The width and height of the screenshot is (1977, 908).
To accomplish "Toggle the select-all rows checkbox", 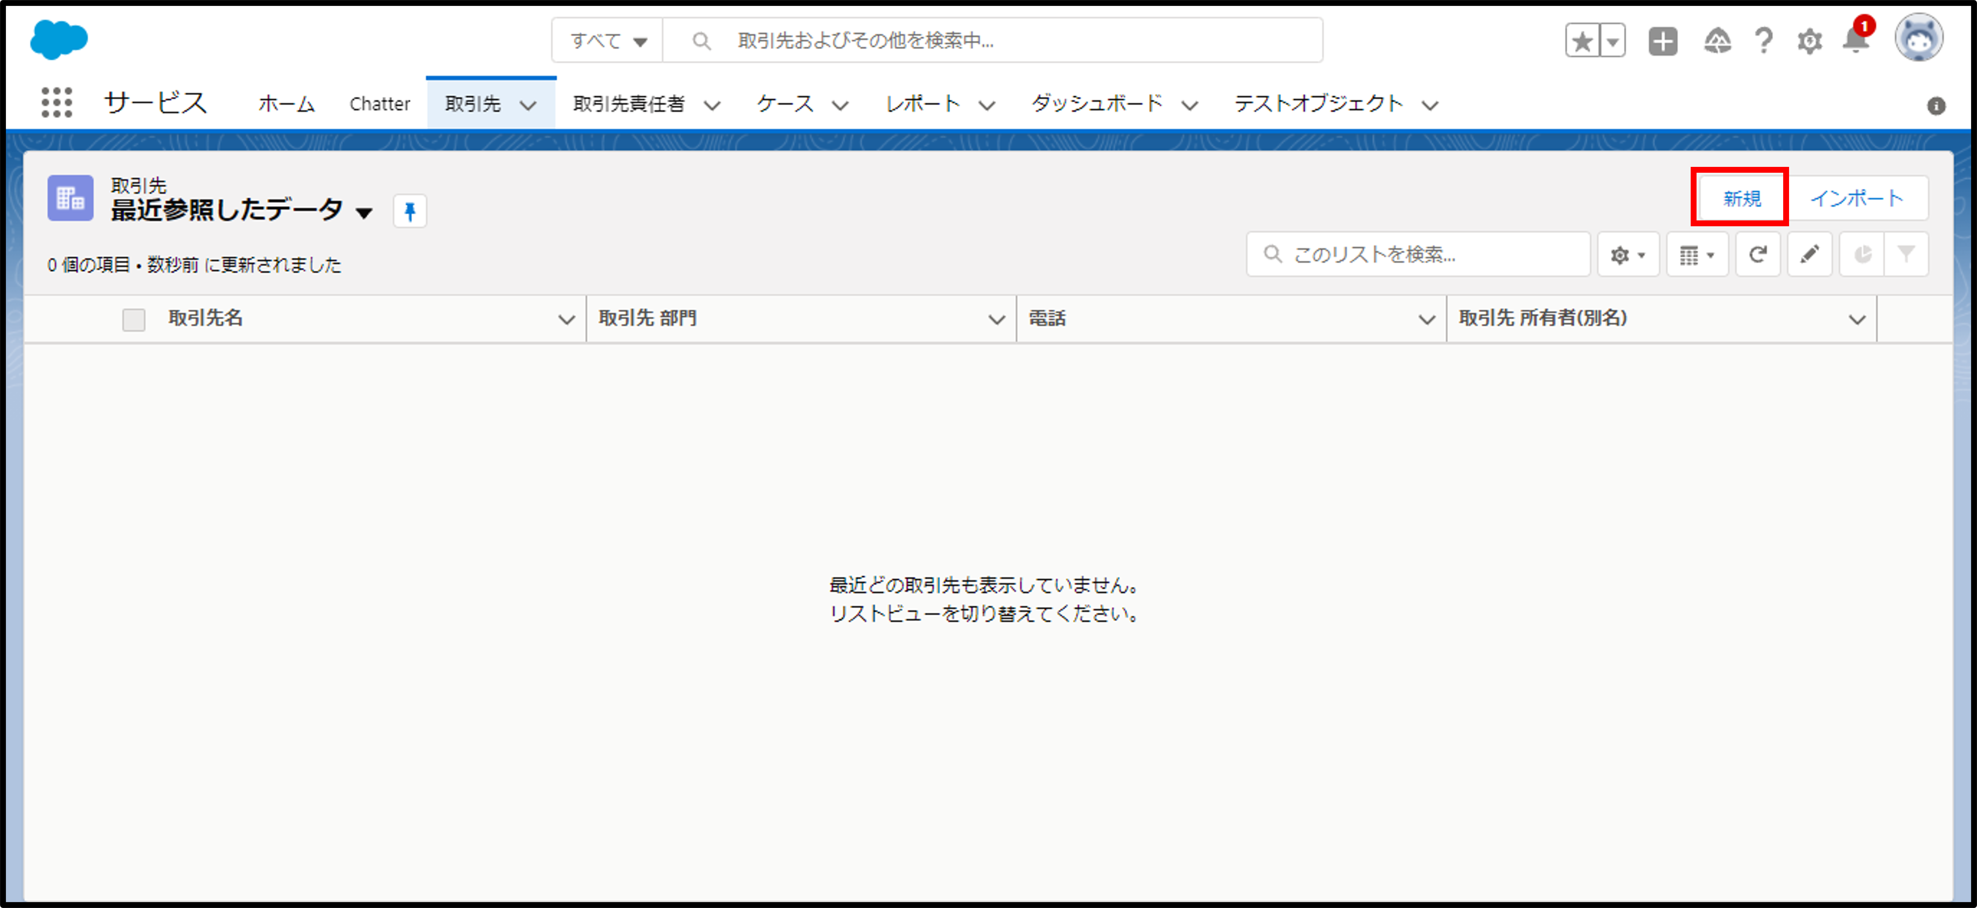I will pos(134,320).
